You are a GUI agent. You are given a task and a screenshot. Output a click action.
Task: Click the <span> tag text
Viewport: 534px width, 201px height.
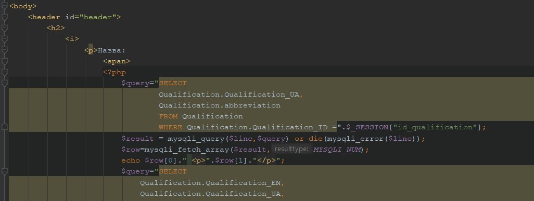click(x=117, y=61)
